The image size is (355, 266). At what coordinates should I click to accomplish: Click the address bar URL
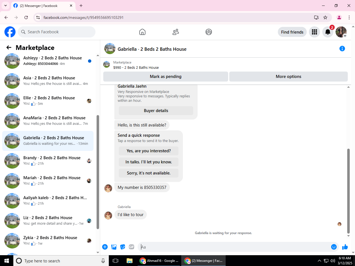(84, 17)
